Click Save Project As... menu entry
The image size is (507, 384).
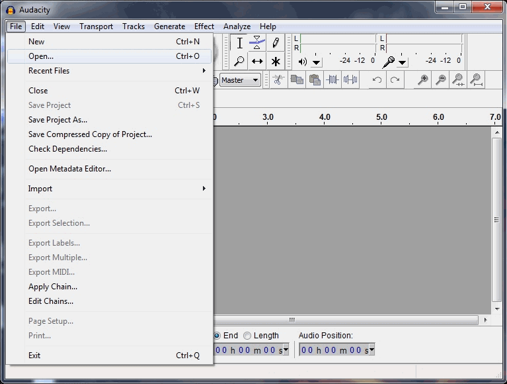click(x=58, y=120)
